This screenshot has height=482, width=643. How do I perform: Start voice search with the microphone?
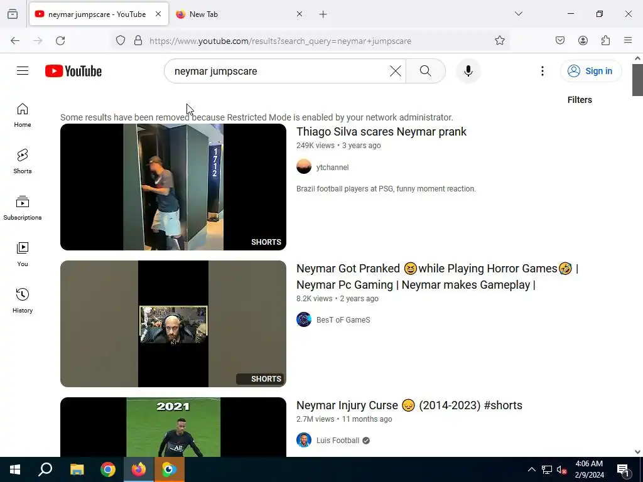[x=468, y=71]
